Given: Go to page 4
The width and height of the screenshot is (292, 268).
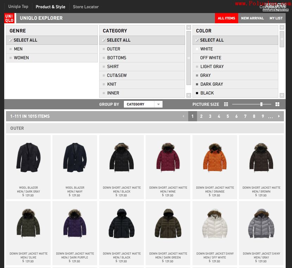Looking at the screenshot, I should coord(219,116).
